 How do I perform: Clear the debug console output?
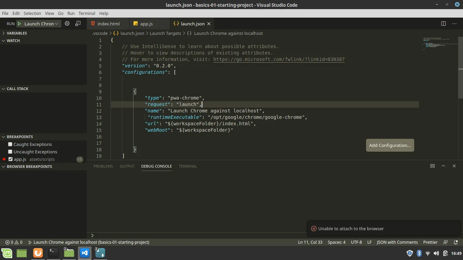pyautogui.click(x=432, y=166)
